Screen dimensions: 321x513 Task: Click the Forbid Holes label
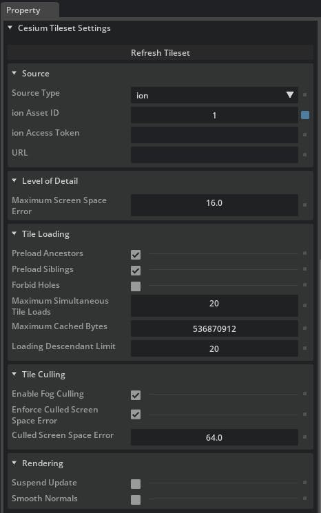pos(36,285)
